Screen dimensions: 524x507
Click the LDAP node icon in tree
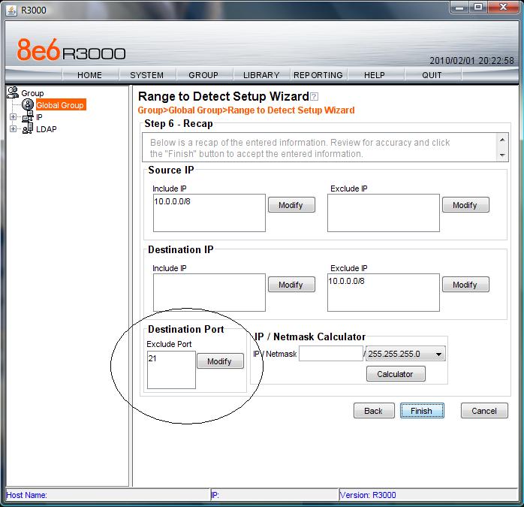click(x=28, y=129)
